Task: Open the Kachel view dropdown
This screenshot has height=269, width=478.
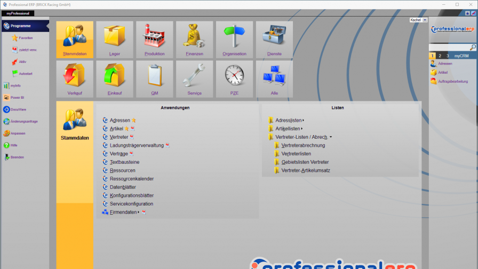Action: coord(425,20)
